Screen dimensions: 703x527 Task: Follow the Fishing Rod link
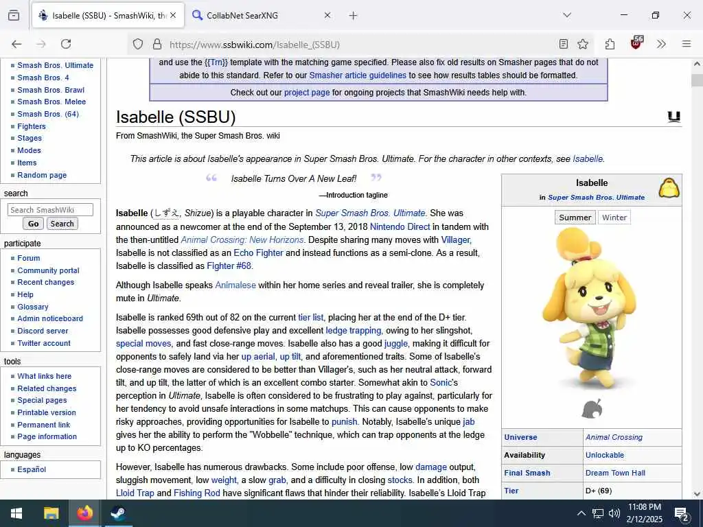pyautogui.click(x=197, y=493)
